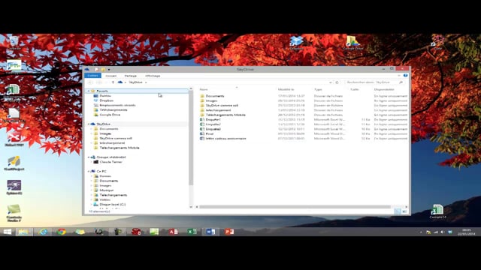
Task: Click the volume icon in system tray
Action: (x=443, y=232)
